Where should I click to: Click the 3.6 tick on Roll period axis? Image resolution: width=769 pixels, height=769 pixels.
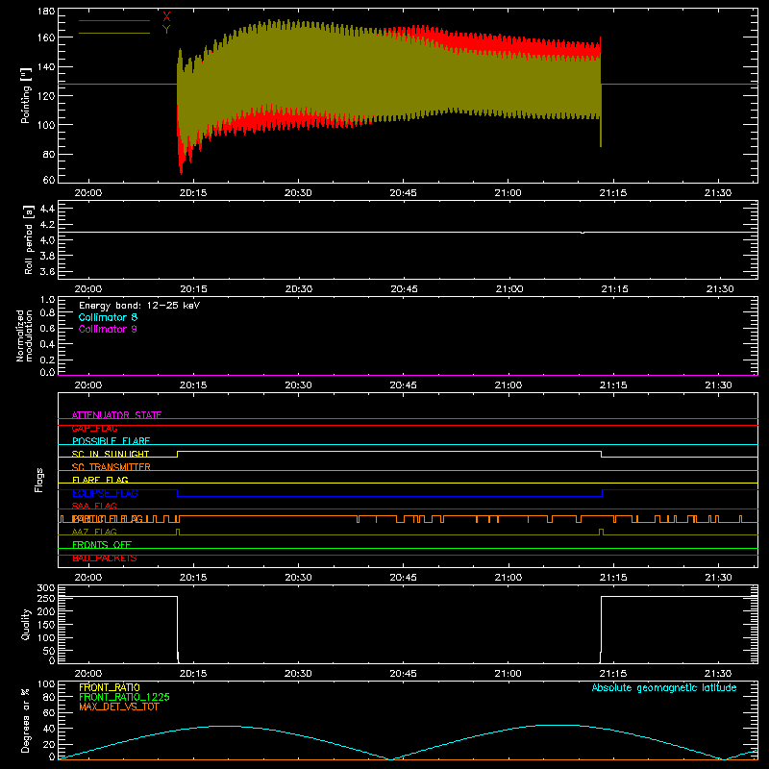pyautogui.click(x=47, y=271)
